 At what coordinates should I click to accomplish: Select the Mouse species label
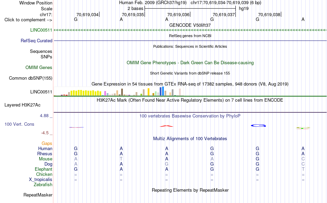[45, 159]
